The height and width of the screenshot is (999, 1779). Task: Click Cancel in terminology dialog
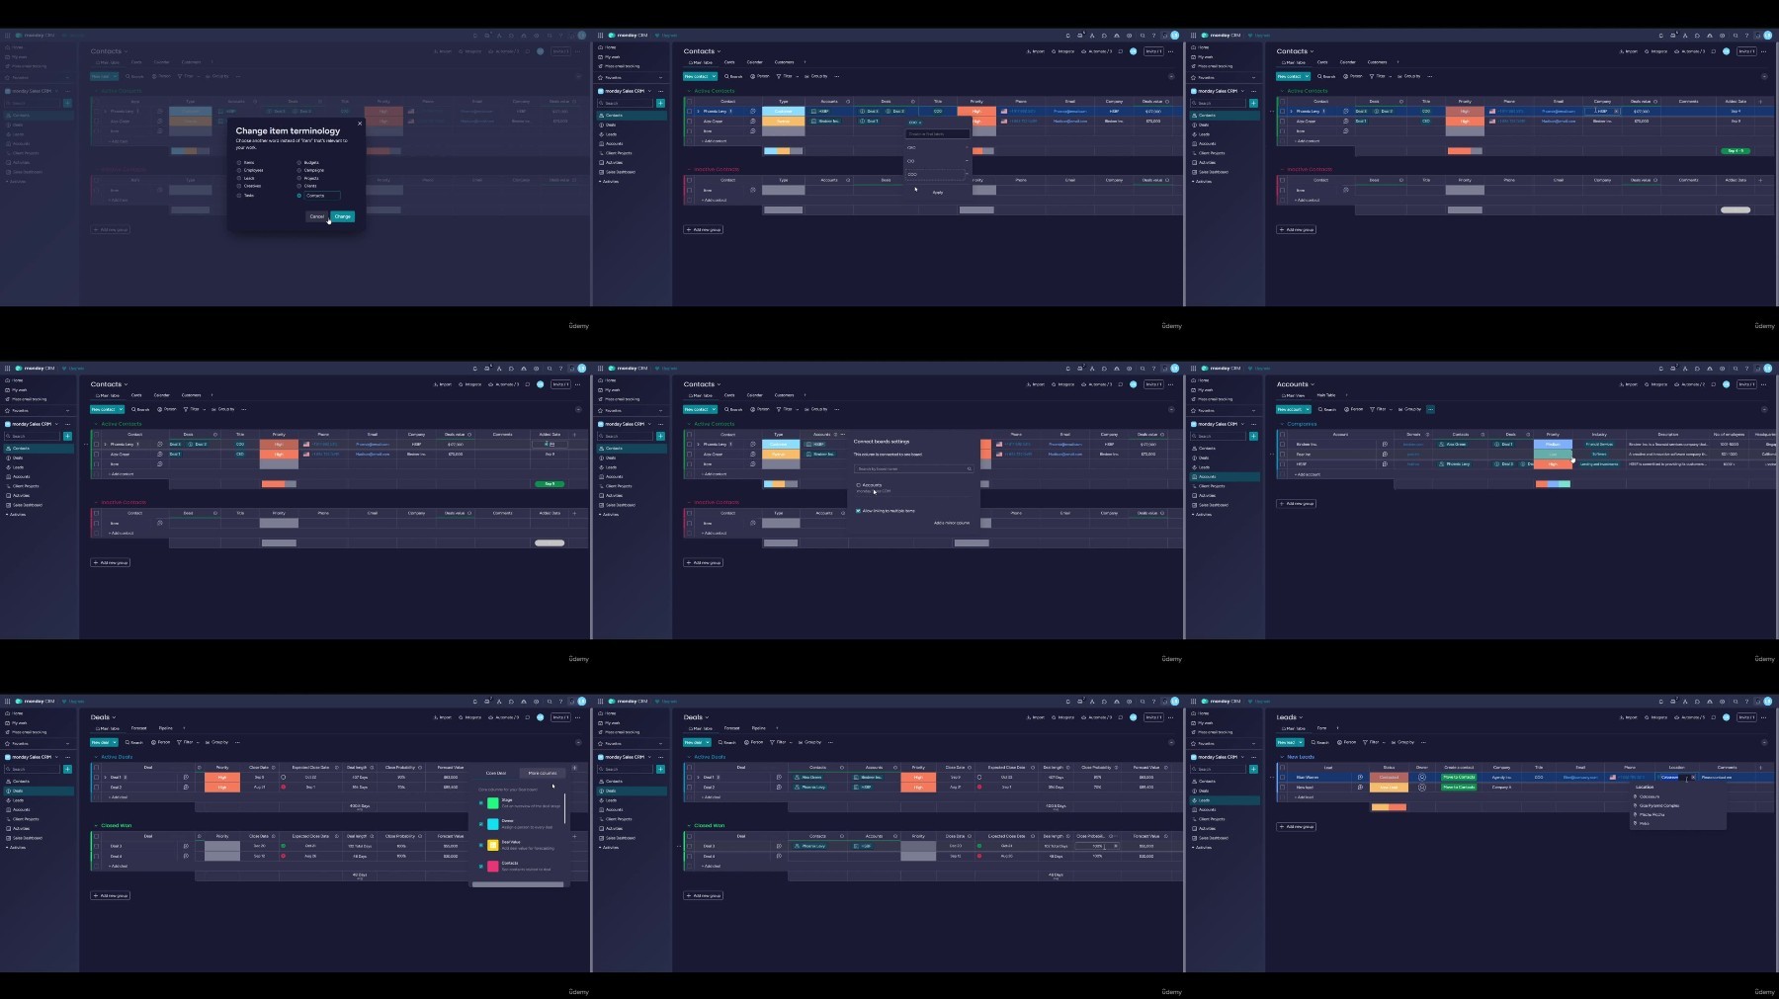pyautogui.click(x=316, y=216)
